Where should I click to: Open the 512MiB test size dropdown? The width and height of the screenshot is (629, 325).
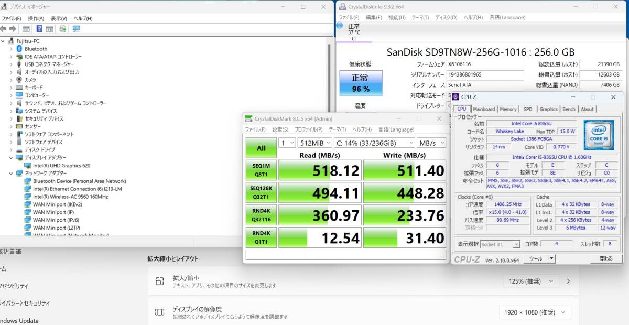coord(315,143)
